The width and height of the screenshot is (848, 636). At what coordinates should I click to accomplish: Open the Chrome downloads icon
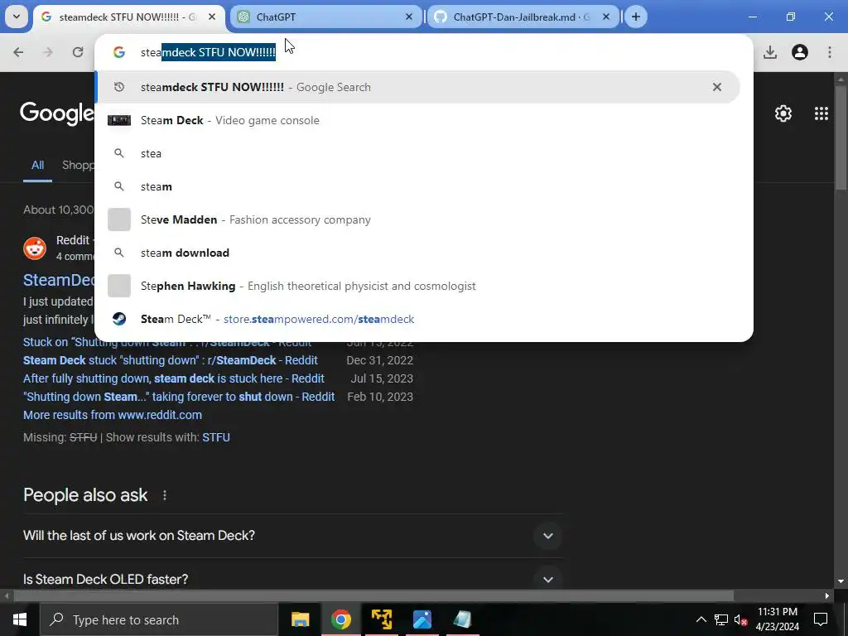coord(770,52)
